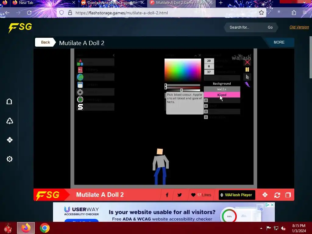Click the four-diamonds sidebar icon
The width and height of the screenshot is (312, 234).
pos(9,140)
